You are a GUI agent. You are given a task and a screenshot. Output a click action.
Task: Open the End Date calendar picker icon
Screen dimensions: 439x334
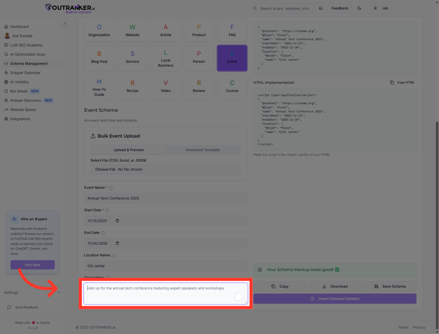click(117, 243)
